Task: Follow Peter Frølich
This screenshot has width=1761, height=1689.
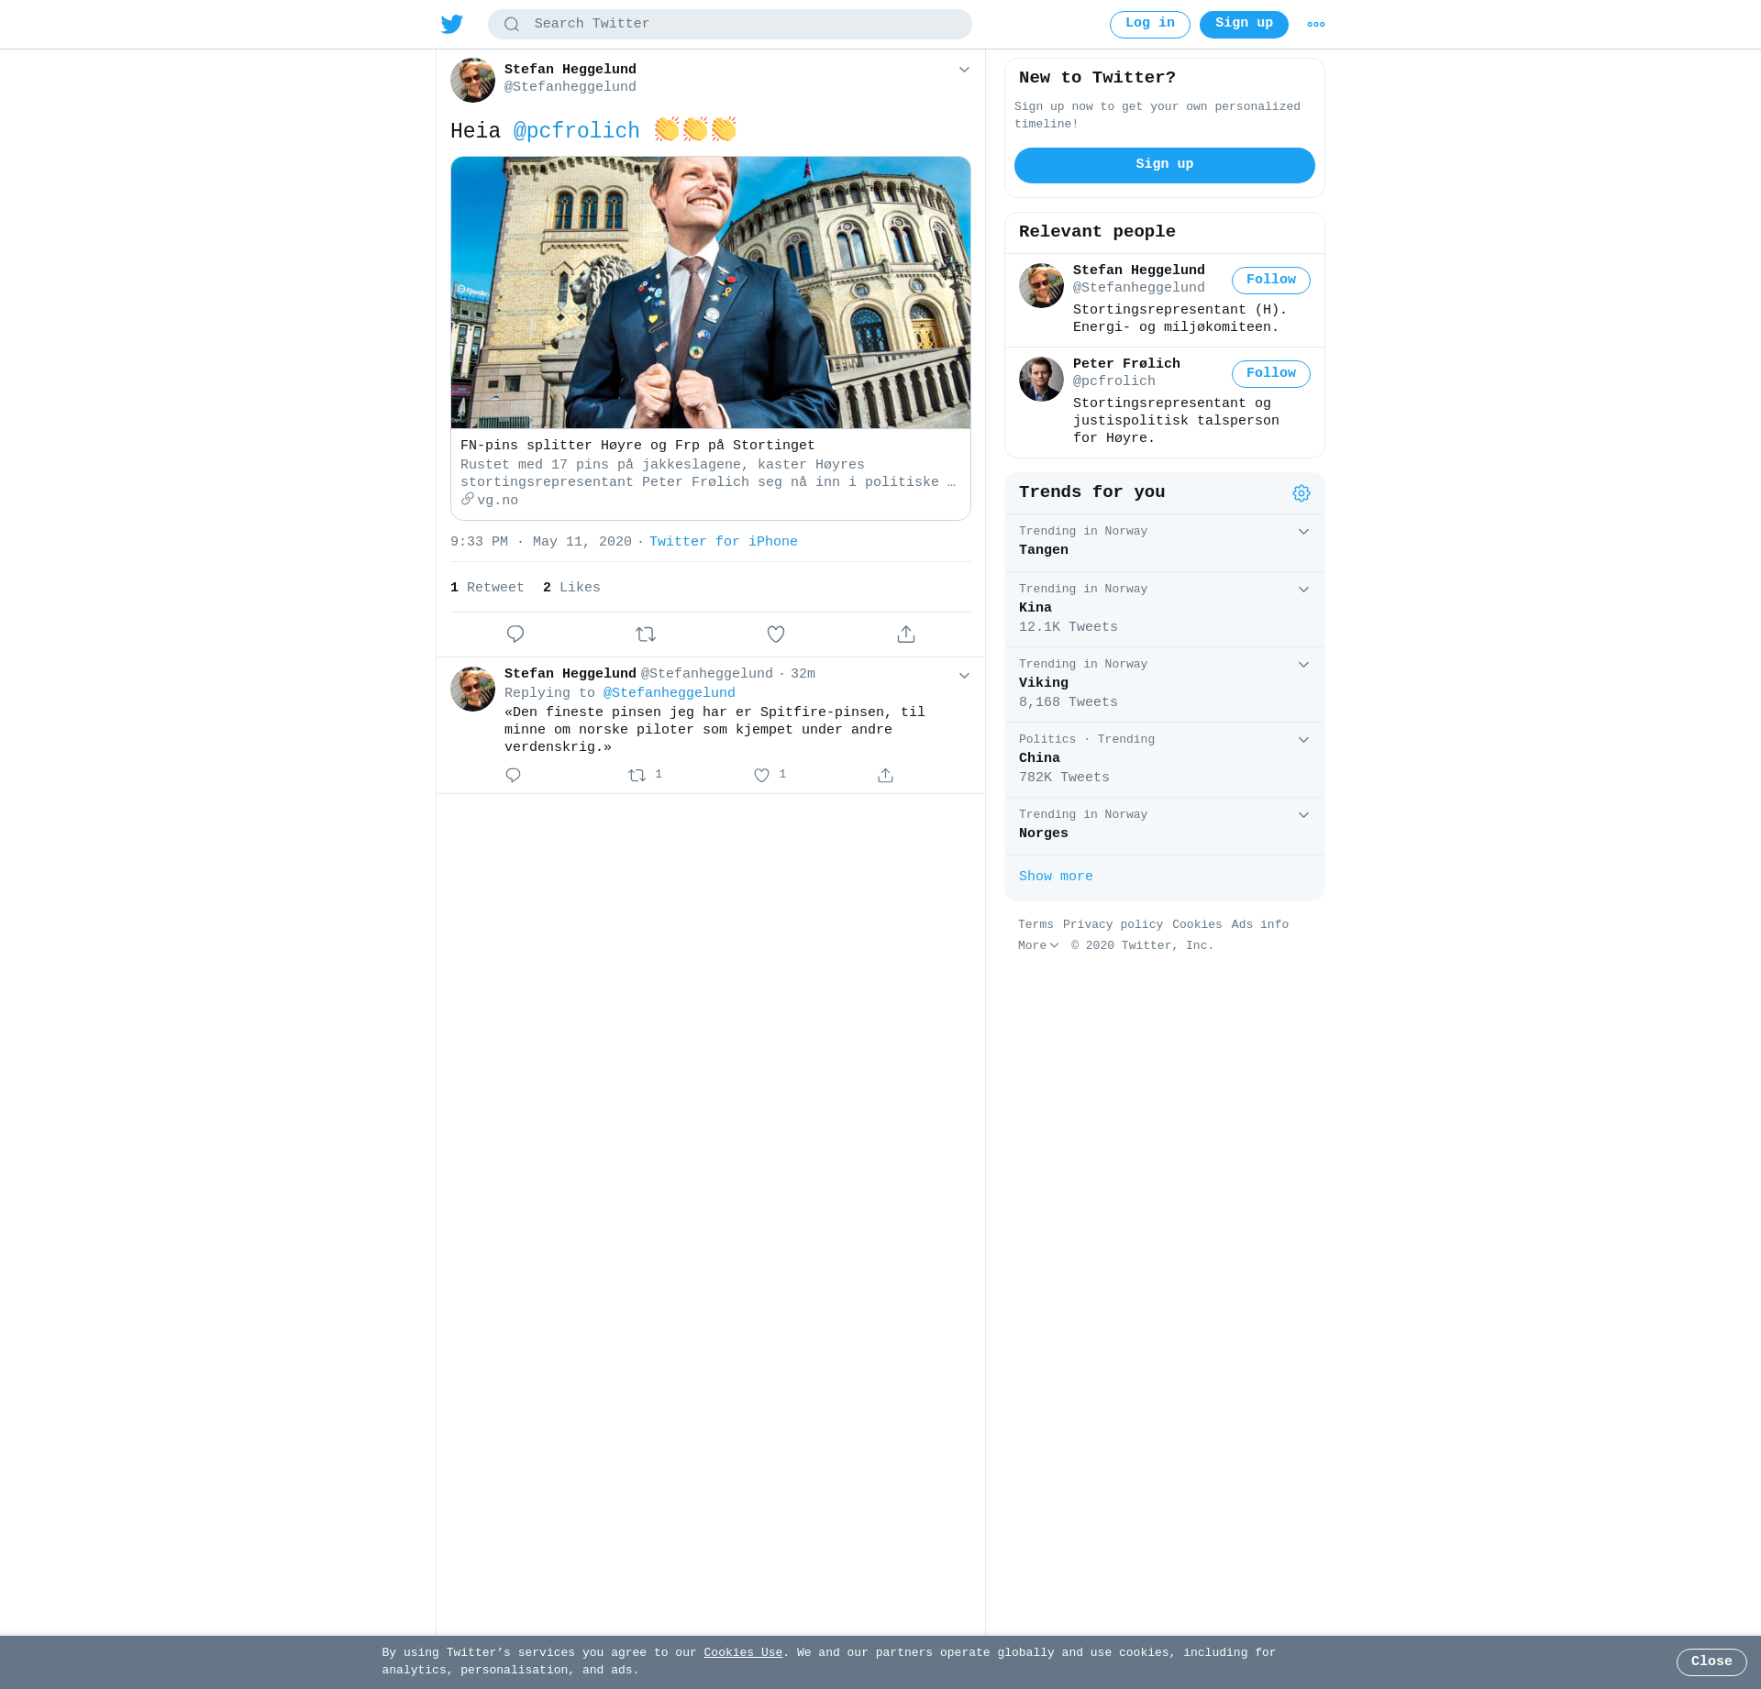Action: tap(1270, 374)
